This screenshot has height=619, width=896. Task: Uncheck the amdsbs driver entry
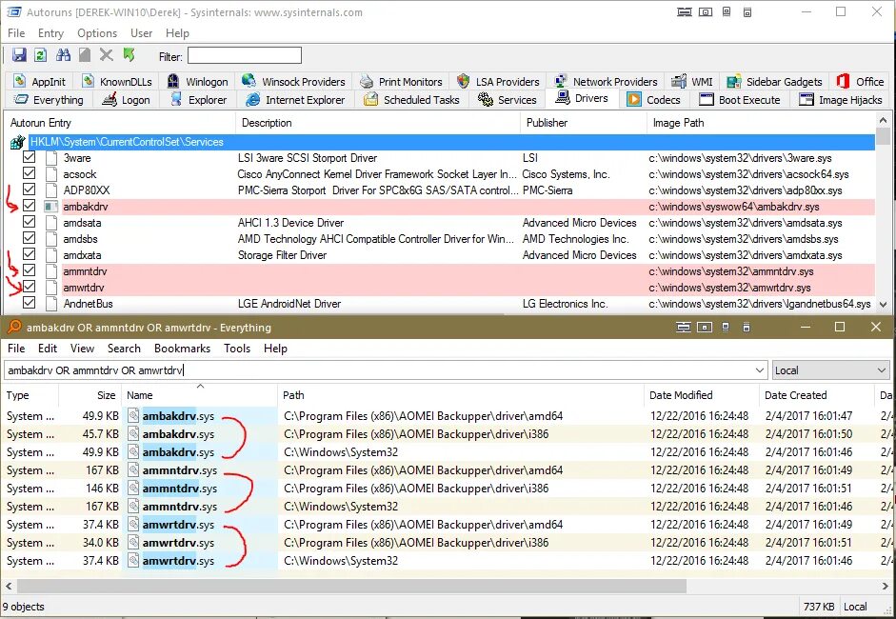tap(30, 238)
